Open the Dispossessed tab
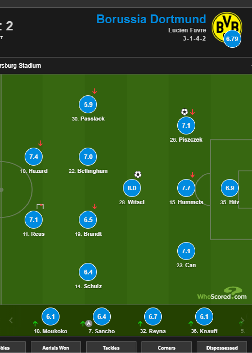252x353 pixels. click(x=222, y=348)
